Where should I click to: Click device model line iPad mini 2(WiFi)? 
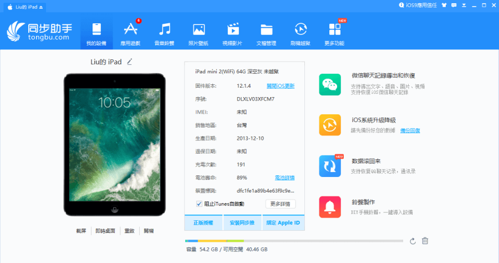coord(237,72)
